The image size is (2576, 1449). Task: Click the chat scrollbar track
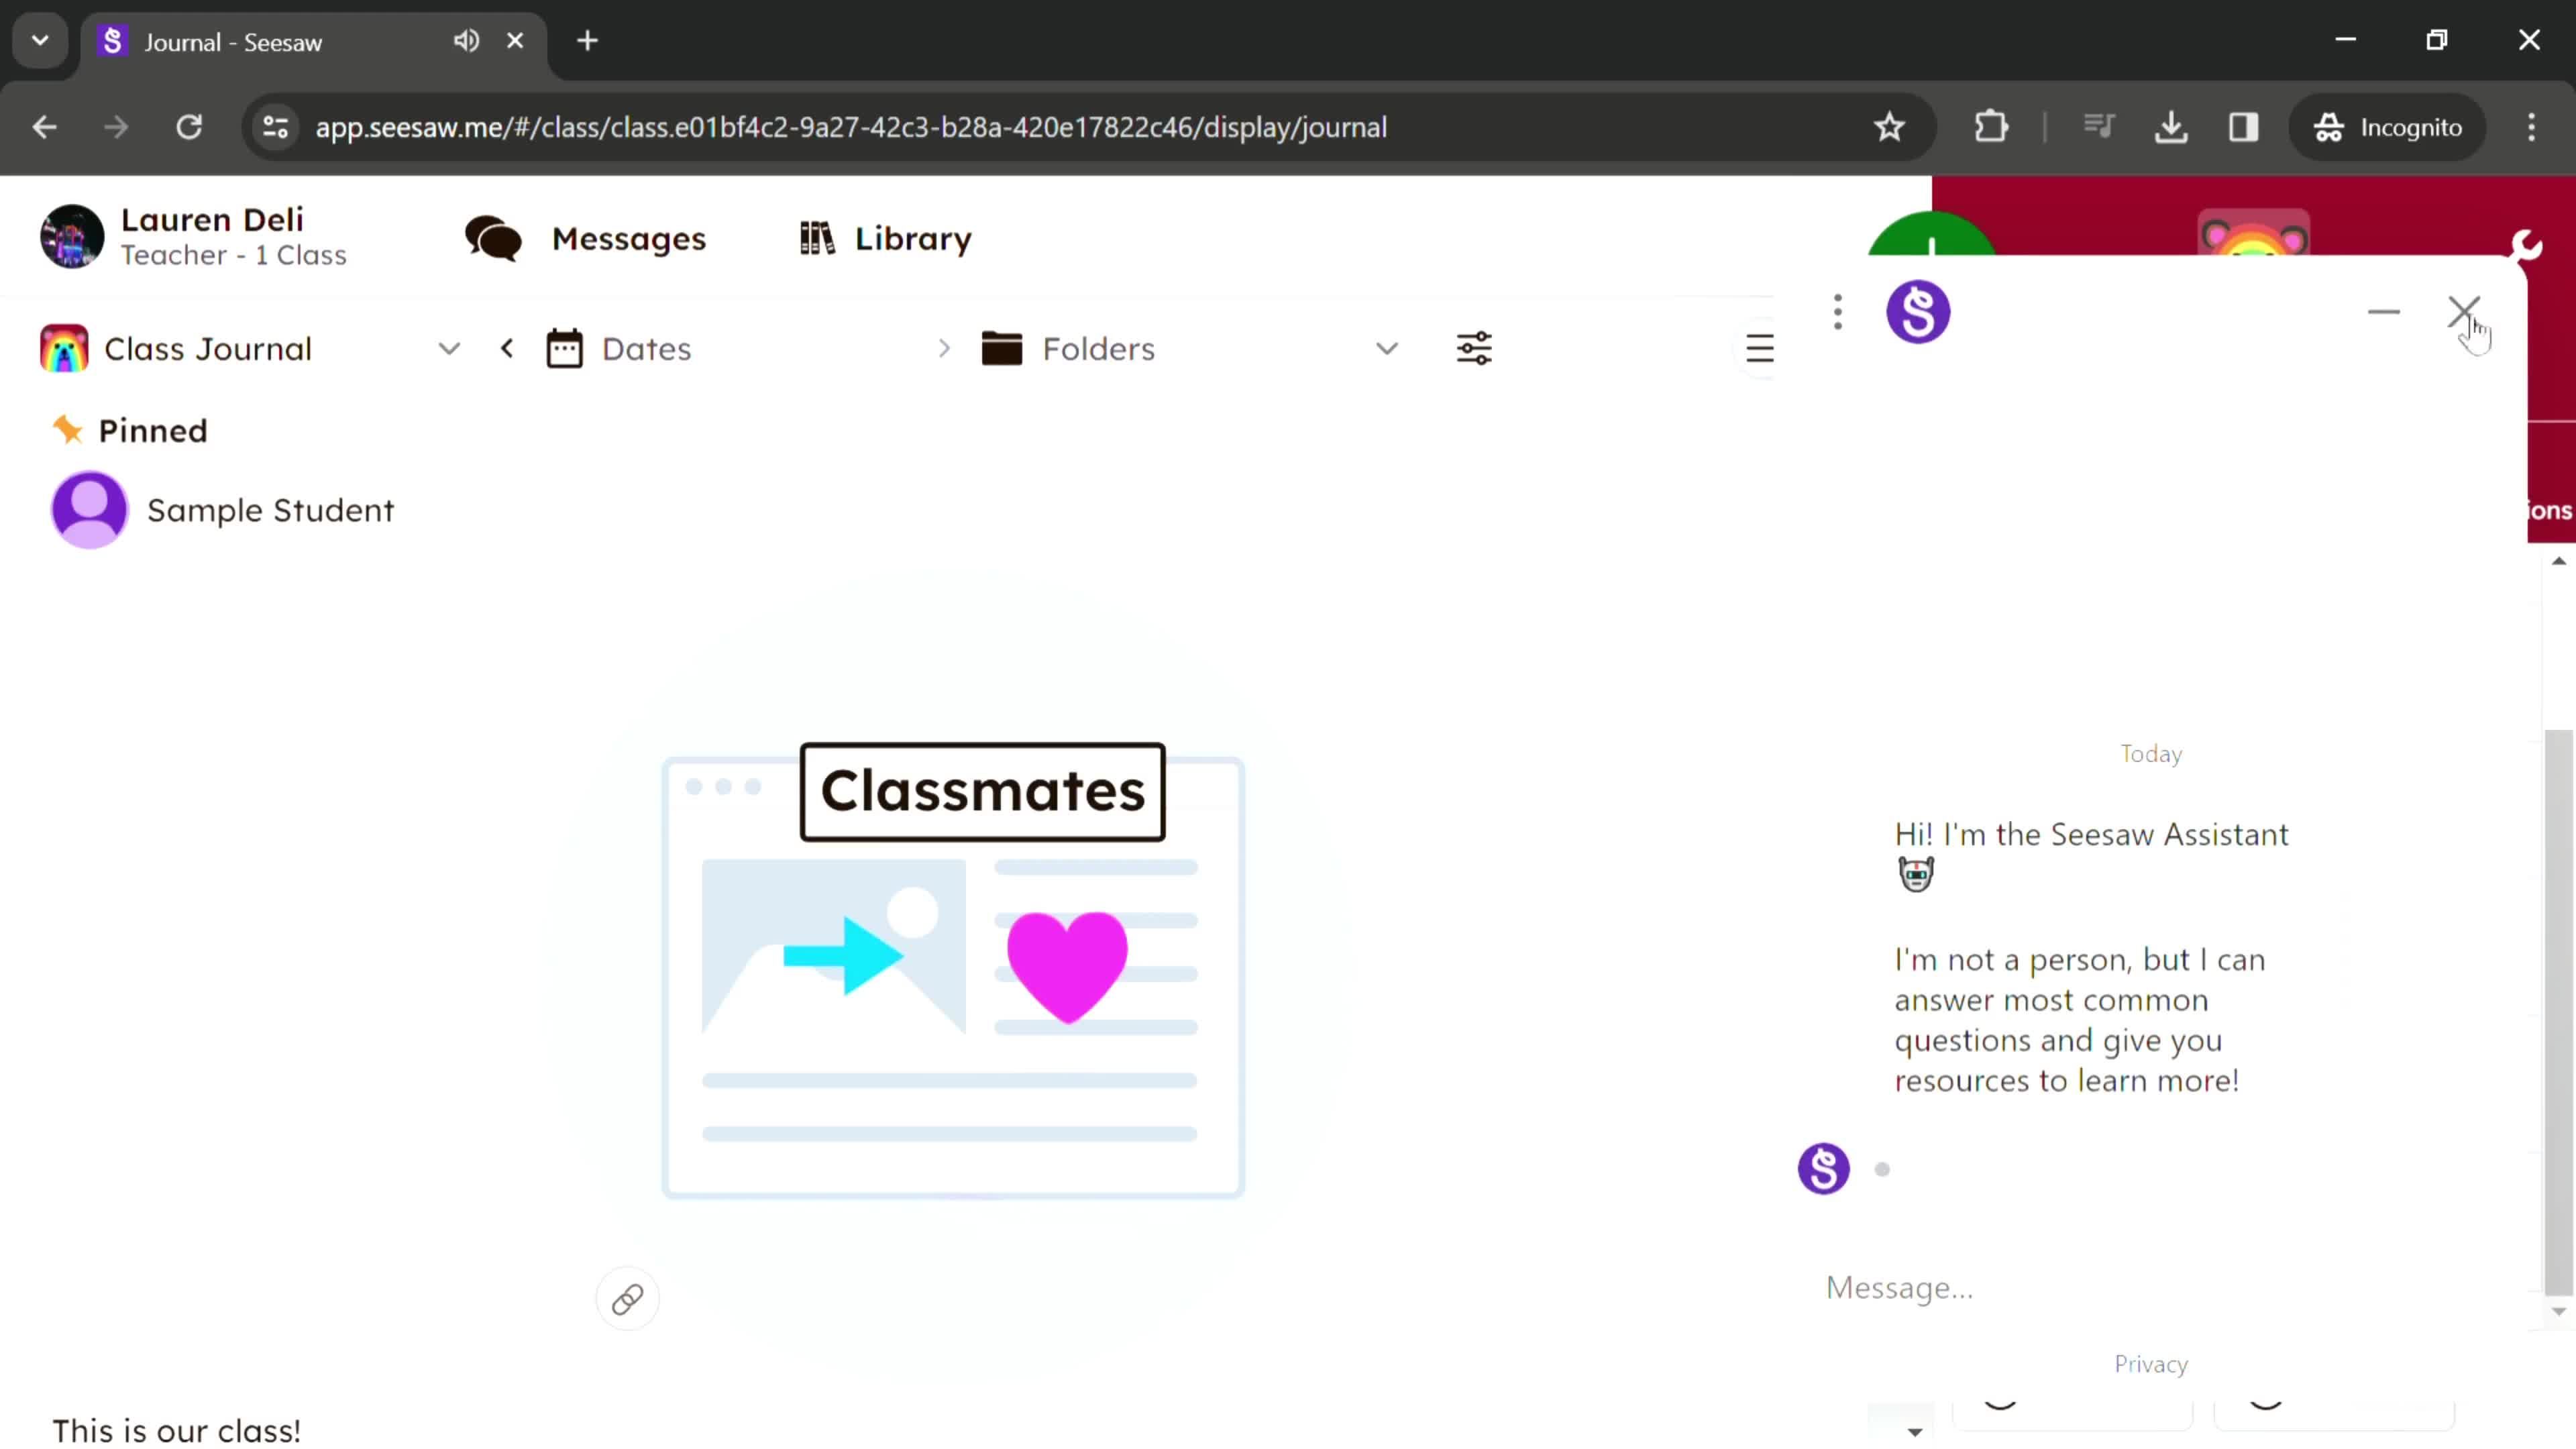pyautogui.click(x=2558, y=935)
